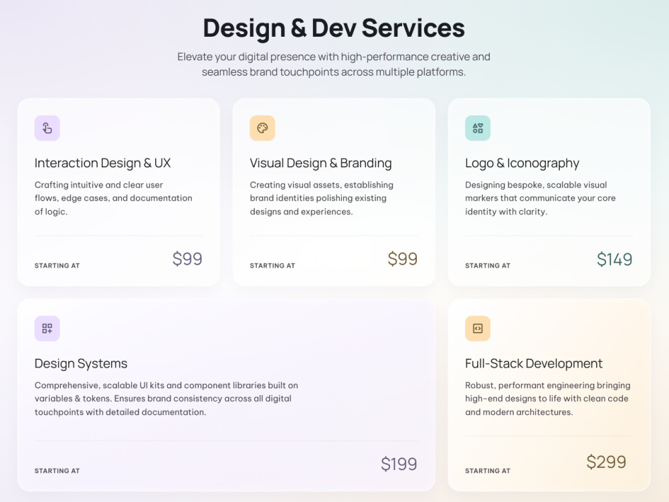
Task: Click the code-bracket icon on Full-Stack Development card
Action: pos(478,328)
